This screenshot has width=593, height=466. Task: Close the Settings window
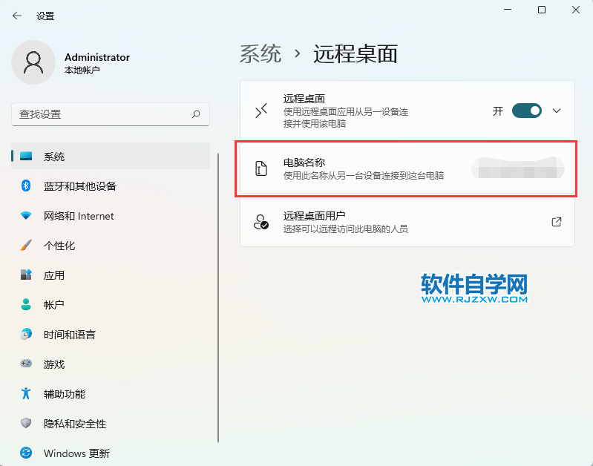[576, 10]
